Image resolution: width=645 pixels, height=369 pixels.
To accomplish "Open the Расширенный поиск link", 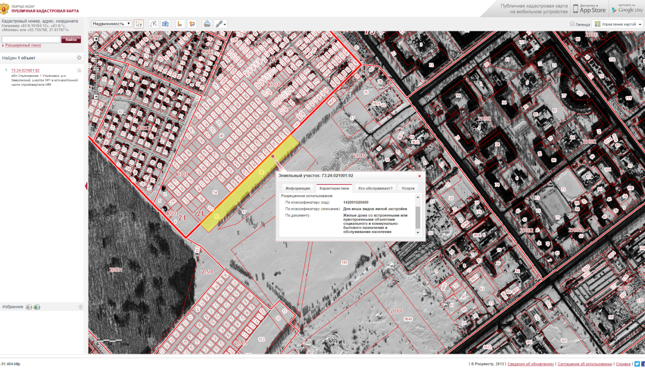I will click(23, 45).
